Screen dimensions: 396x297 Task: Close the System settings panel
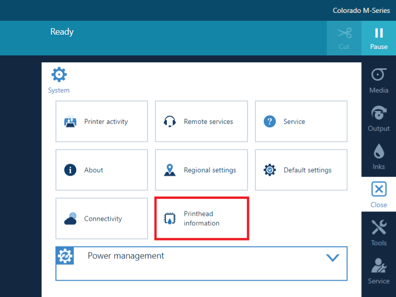click(x=379, y=194)
